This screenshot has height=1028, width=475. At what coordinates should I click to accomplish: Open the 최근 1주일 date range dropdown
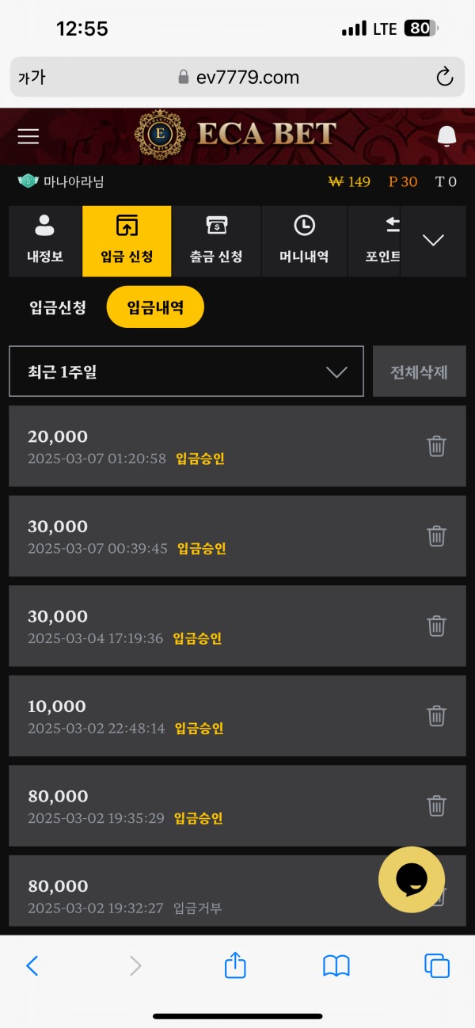click(x=185, y=371)
